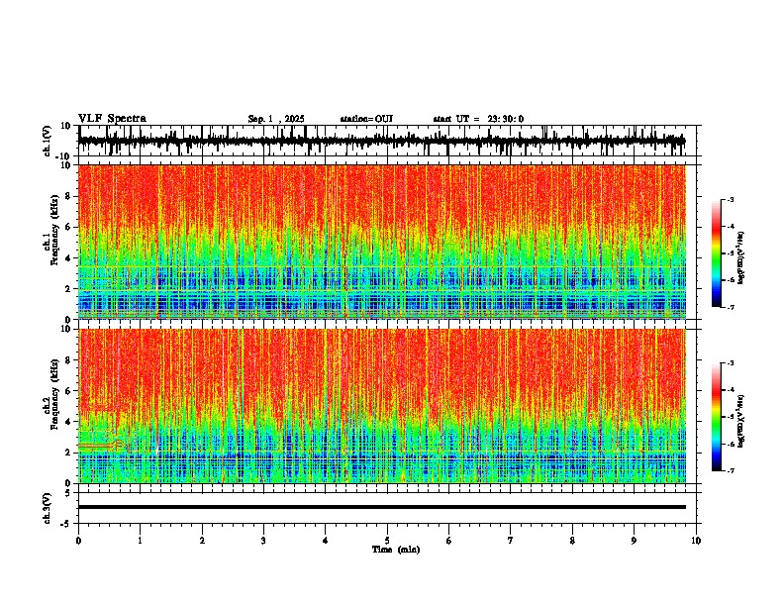784x606 pixels.
Task: Click the -7 label on ch.2 colorbar
Action: coord(731,470)
